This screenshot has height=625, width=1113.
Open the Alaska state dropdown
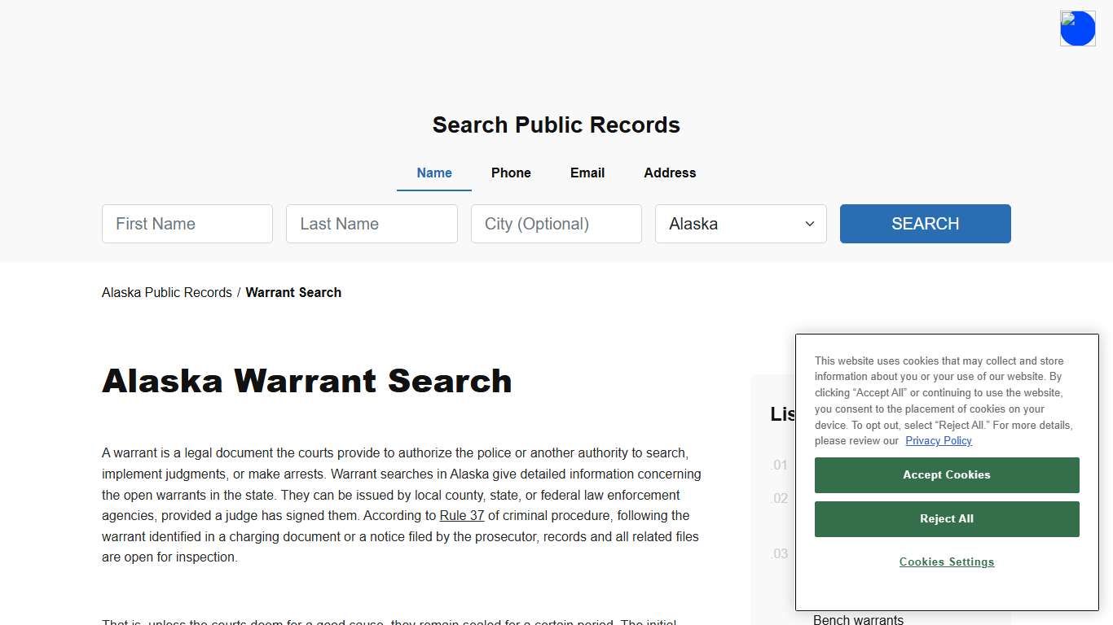740,224
